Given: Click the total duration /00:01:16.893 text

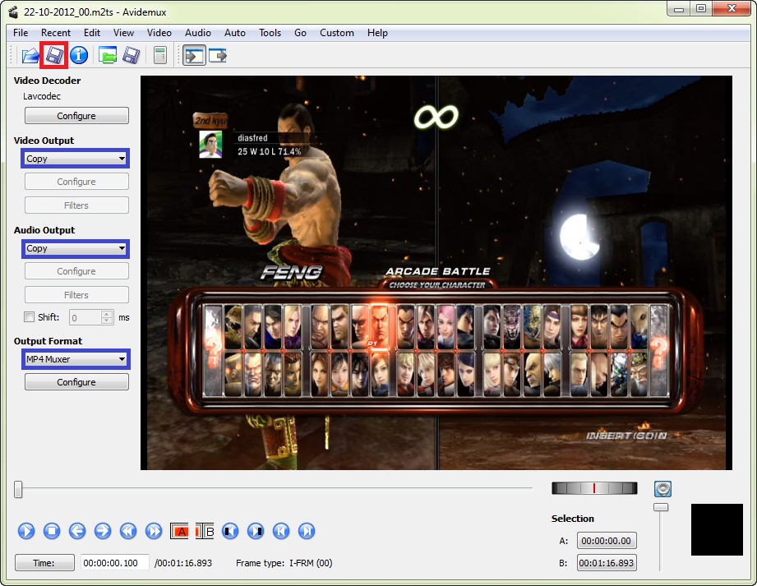Looking at the screenshot, I should click(x=183, y=563).
